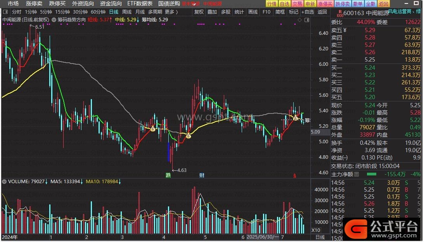Click the 统计 statistics tool
Viewport: 424px width, 242px height.
click(x=239, y=12)
